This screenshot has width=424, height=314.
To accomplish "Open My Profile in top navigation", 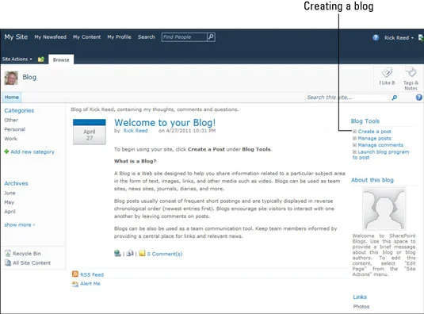I will 119,37.
